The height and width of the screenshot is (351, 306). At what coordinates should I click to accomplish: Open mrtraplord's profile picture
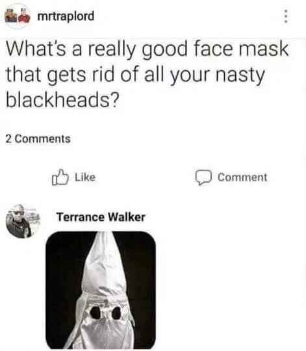(x=18, y=16)
